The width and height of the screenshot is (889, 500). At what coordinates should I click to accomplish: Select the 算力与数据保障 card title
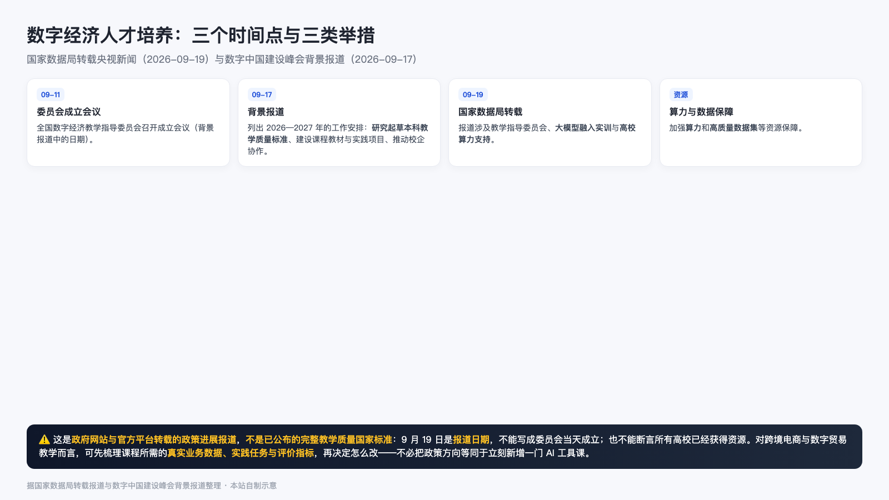click(x=701, y=112)
